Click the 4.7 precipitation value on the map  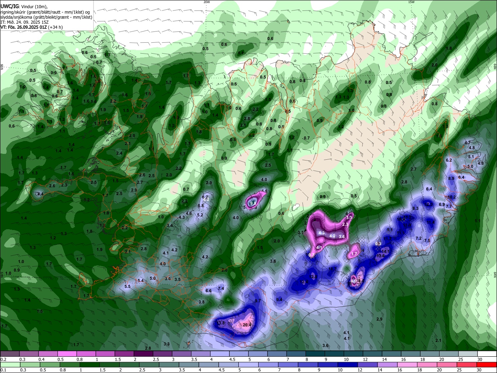467,143
